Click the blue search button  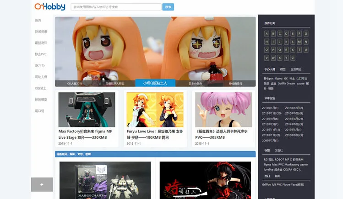[x=168, y=7]
